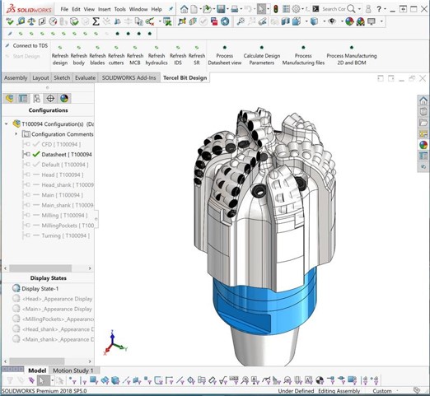Open the Equations sigma icon
430x396 pixels.
[96, 21]
